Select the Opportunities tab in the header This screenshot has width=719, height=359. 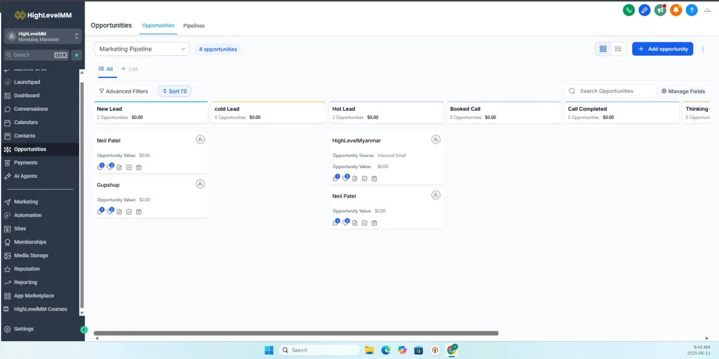[158, 26]
